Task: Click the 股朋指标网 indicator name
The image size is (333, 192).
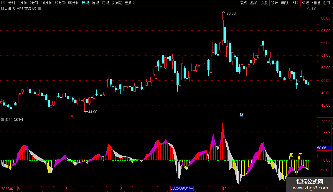Action: [14, 120]
